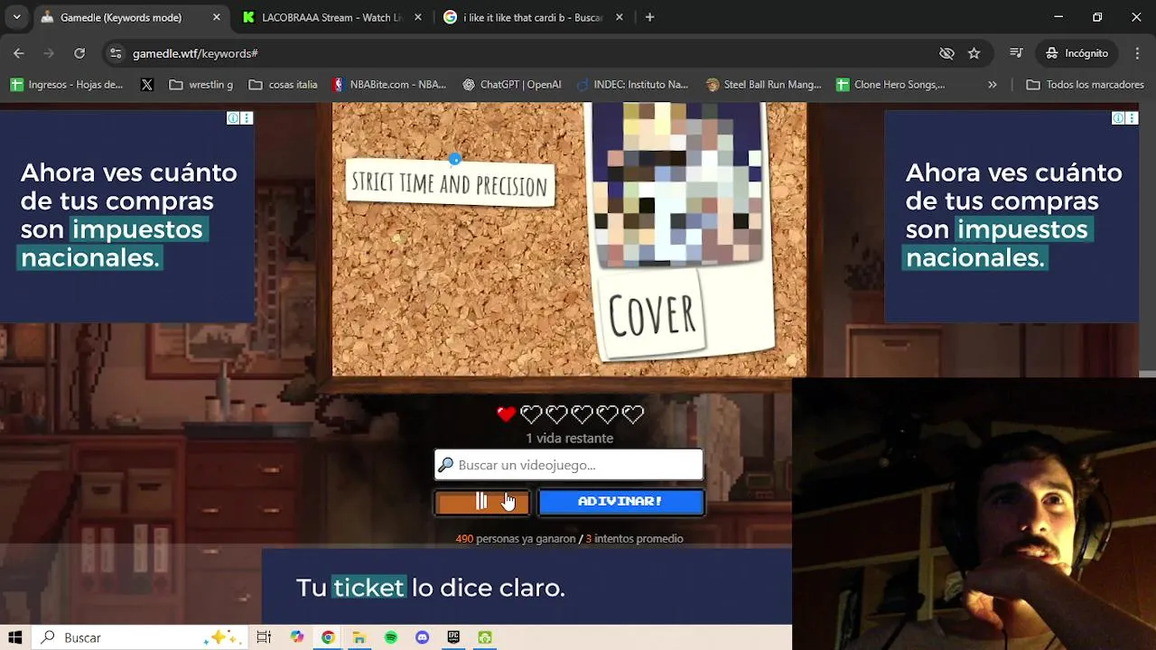
Task: Click the right ad info icon
Action: 1118,118
